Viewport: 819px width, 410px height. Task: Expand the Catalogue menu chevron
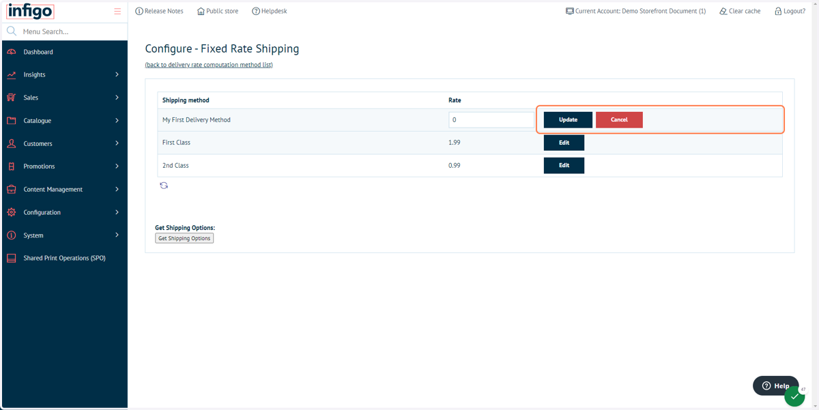point(117,121)
